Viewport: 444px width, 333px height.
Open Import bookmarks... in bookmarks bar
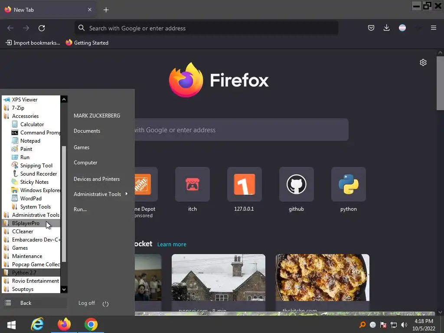click(x=33, y=43)
